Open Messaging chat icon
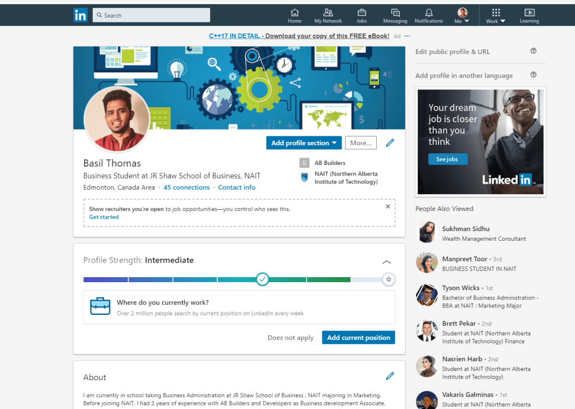This screenshot has width=575, height=409. [395, 13]
